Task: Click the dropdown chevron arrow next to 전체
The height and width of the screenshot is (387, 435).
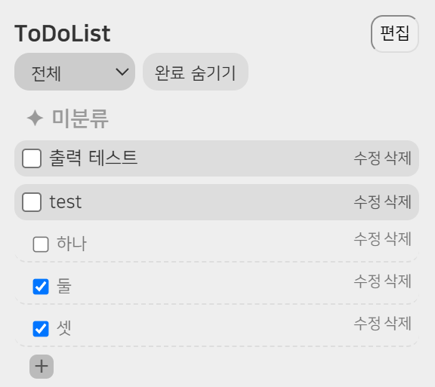Action: click(x=122, y=72)
